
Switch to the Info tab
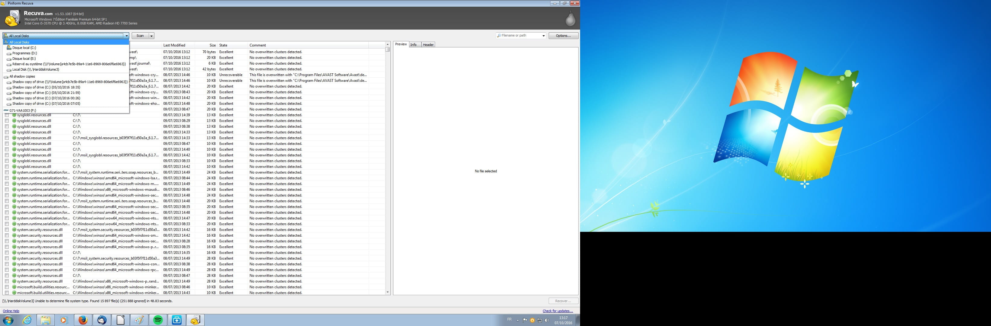click(413, 45)
